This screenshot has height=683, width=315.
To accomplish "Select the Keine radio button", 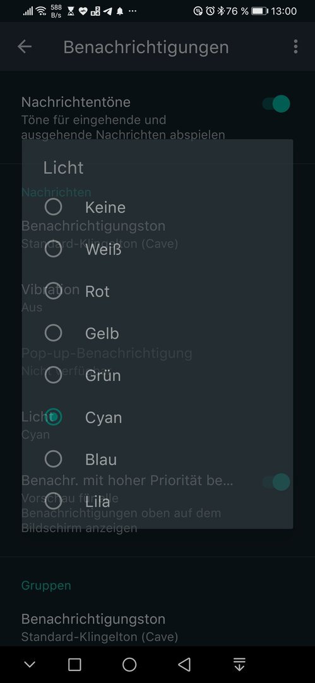I will pos(54,207).
